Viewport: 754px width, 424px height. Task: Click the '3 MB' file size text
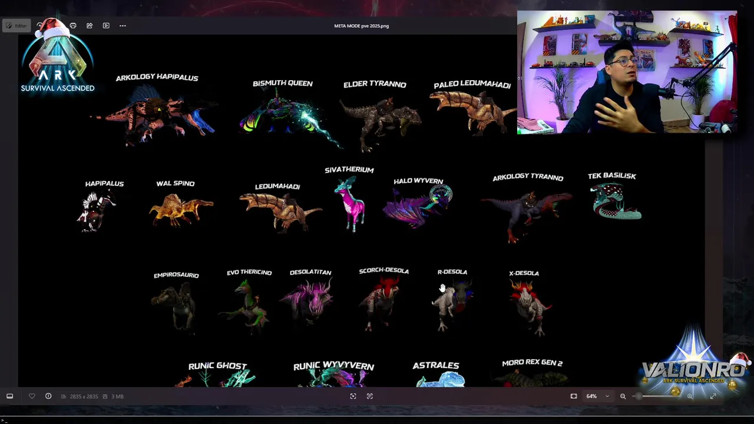click(118, 397)
